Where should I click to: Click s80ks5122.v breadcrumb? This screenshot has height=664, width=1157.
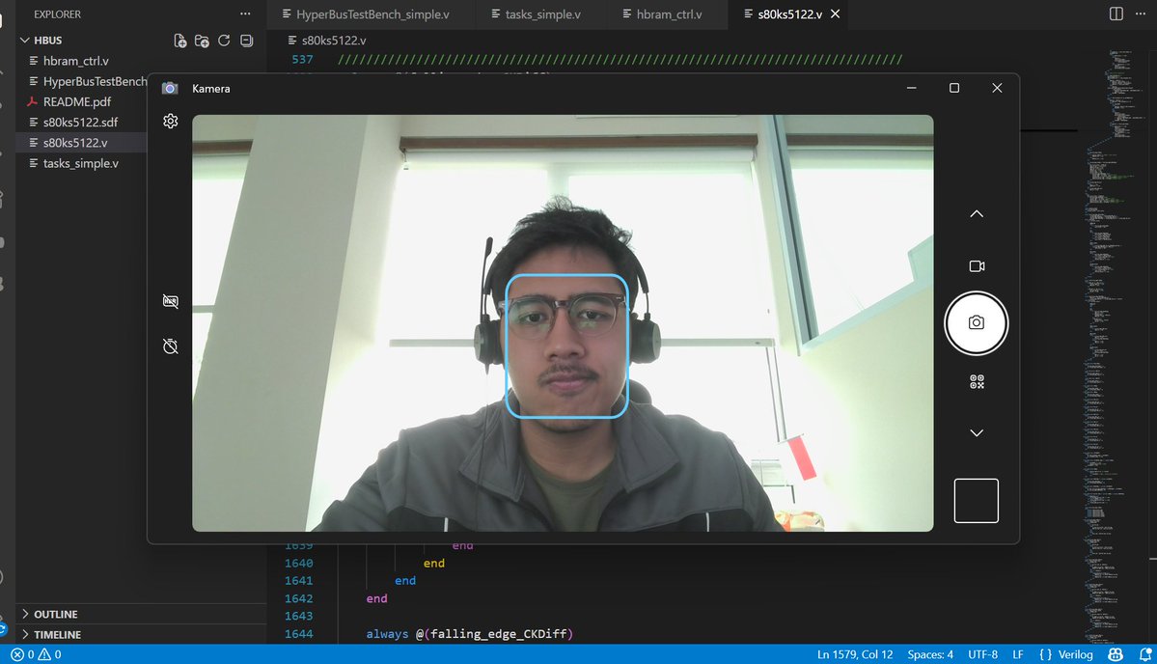[x=327, y=41]
